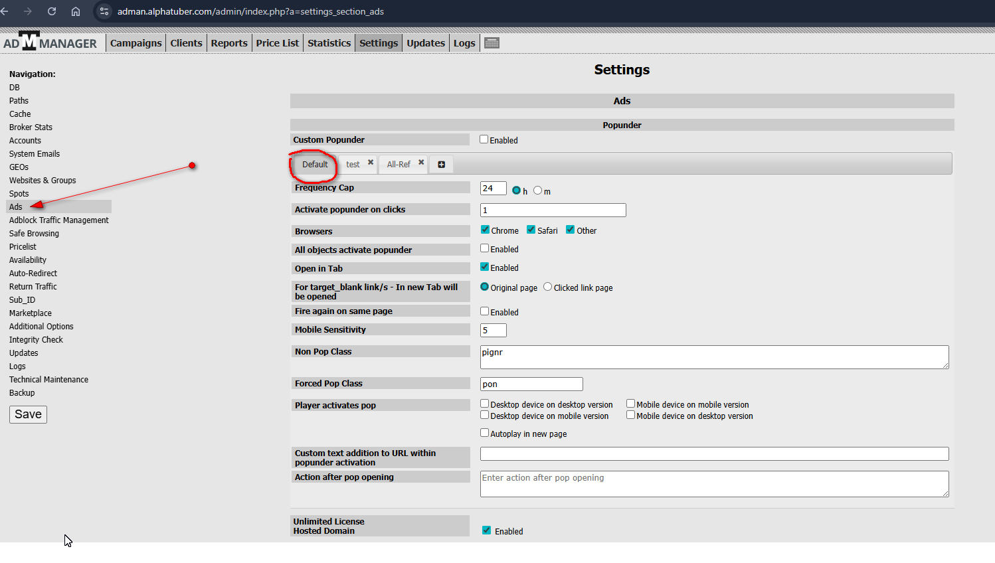The height and width of the screenshot is (563, 995).
Task: Choose 'Clicked link page' radio option
Action: point(547,287)
